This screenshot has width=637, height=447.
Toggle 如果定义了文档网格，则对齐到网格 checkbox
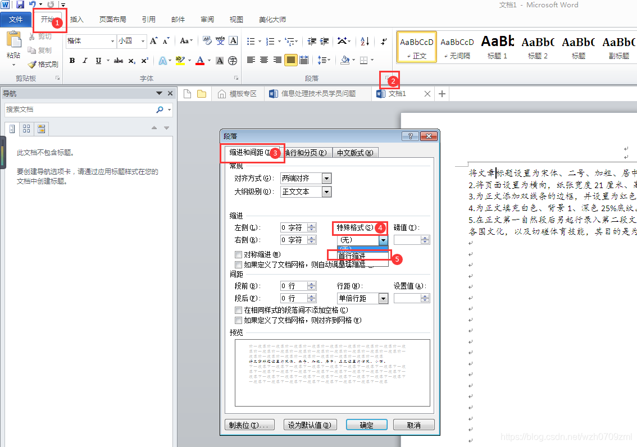click(239, 320)
